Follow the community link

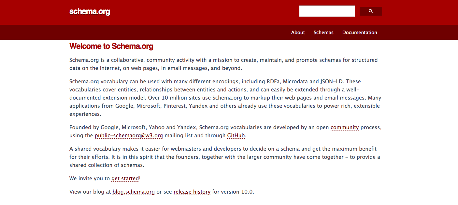pyautogui.click(x=345, y=128)
